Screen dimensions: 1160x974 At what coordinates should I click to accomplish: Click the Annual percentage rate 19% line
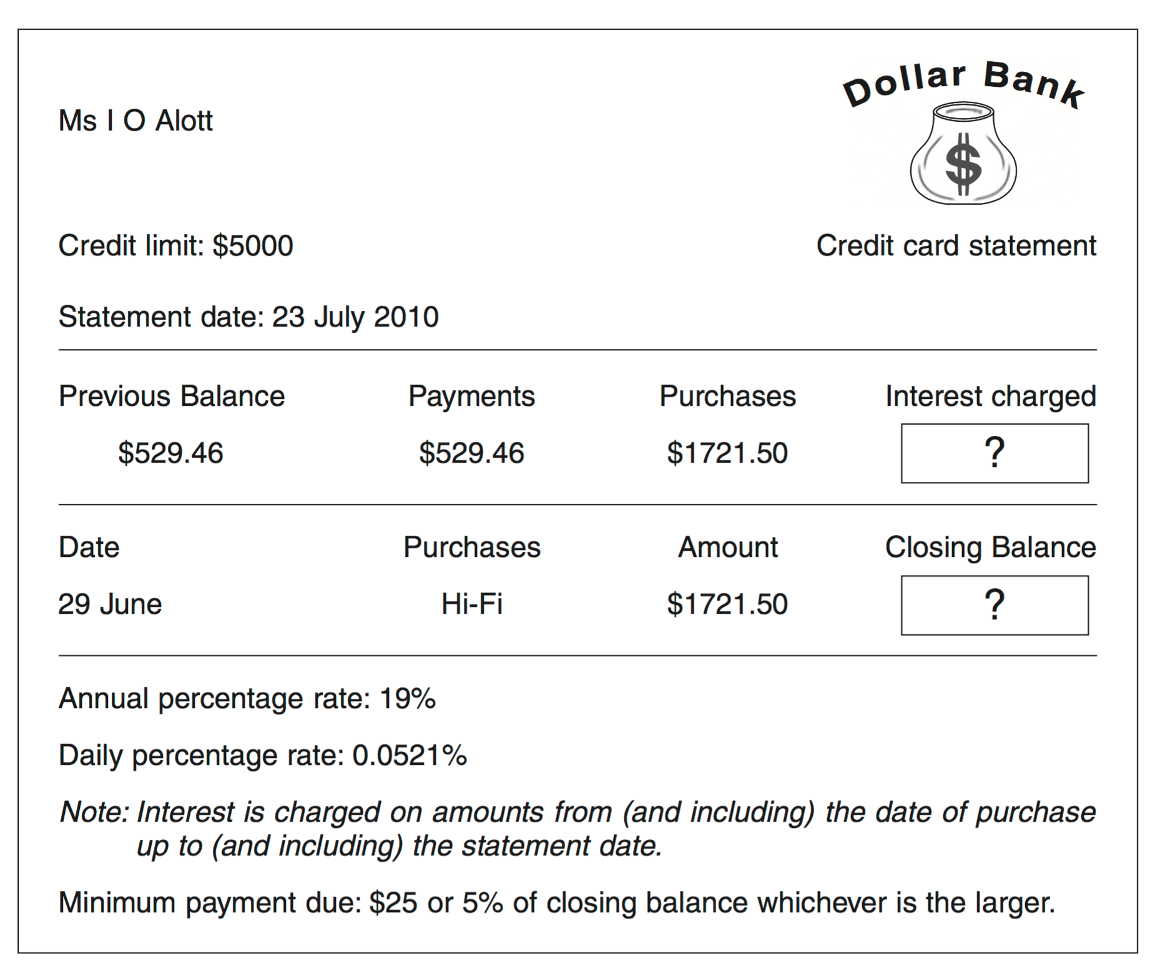pyautogui.click(x=247, y=699)
